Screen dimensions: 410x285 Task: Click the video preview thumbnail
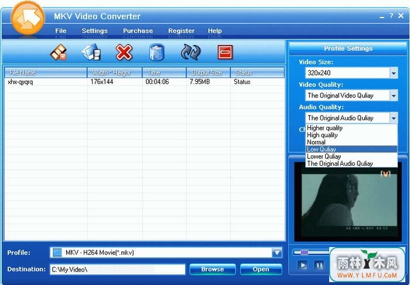point(348,202)
